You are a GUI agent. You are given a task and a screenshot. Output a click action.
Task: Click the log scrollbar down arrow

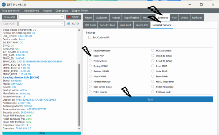[79, 128]
